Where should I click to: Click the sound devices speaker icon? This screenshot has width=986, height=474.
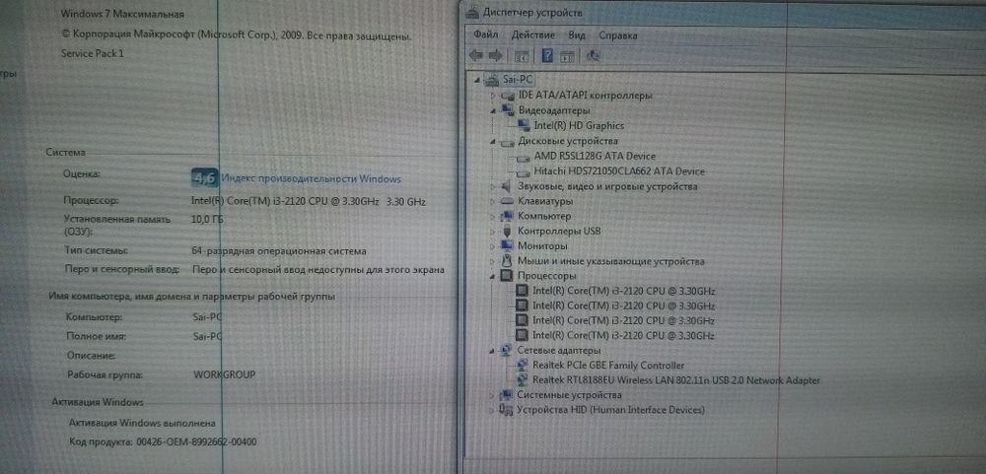(x=508, y=186)
